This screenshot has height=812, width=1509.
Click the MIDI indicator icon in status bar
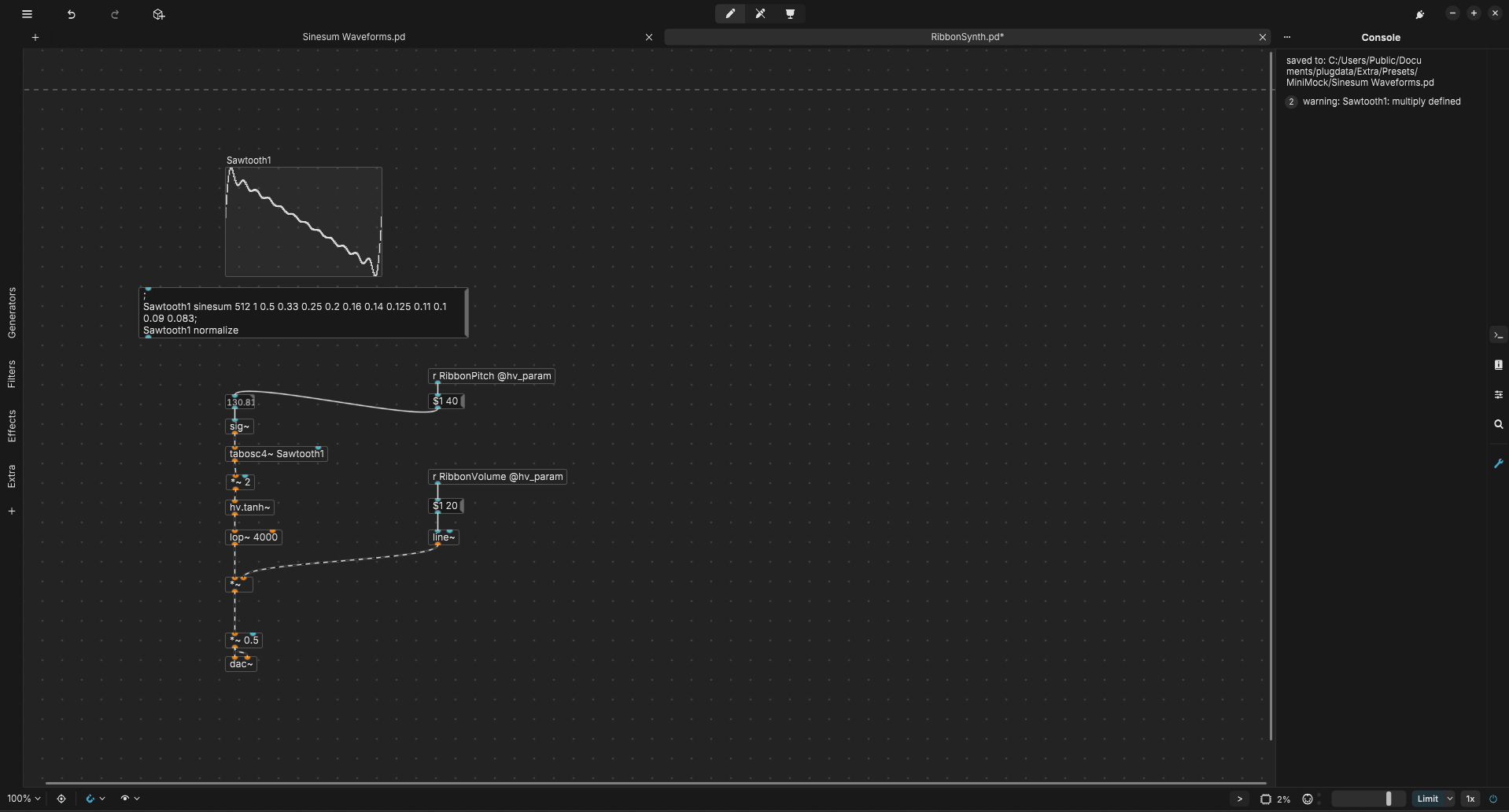1308,799
